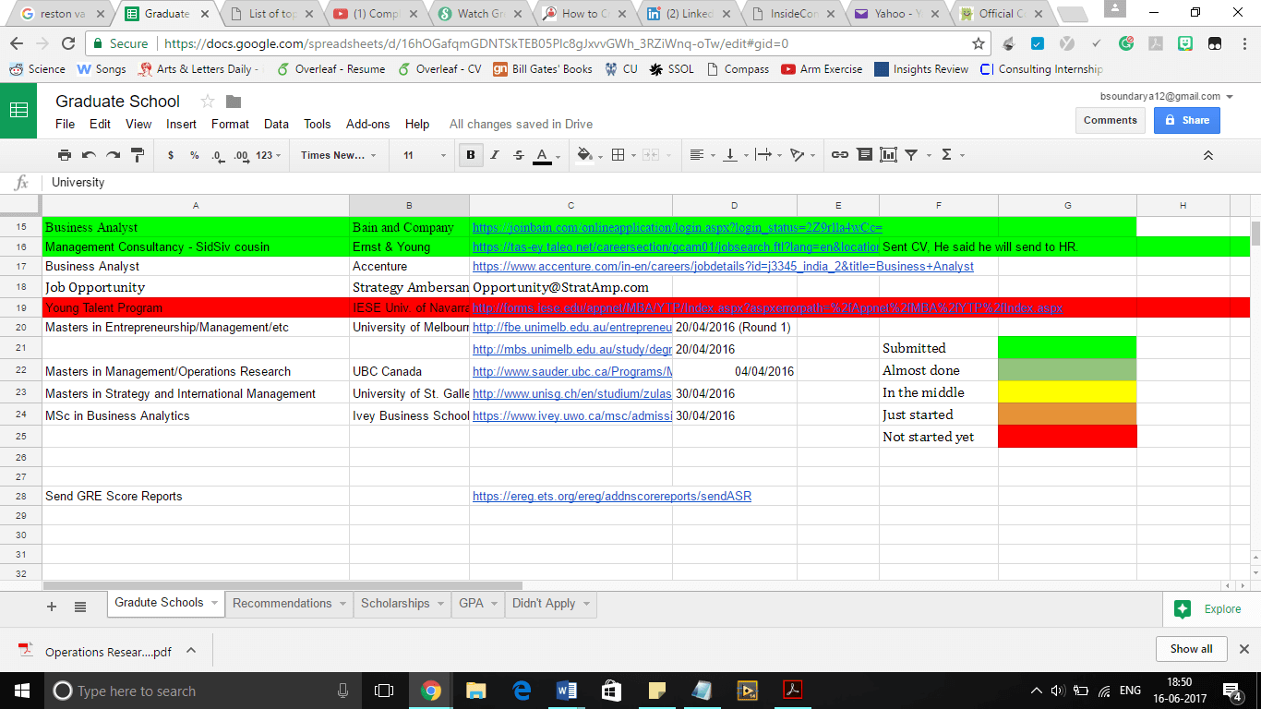
Task: Open Microsoft Edge from the taskbar
Action: point(521,691)
